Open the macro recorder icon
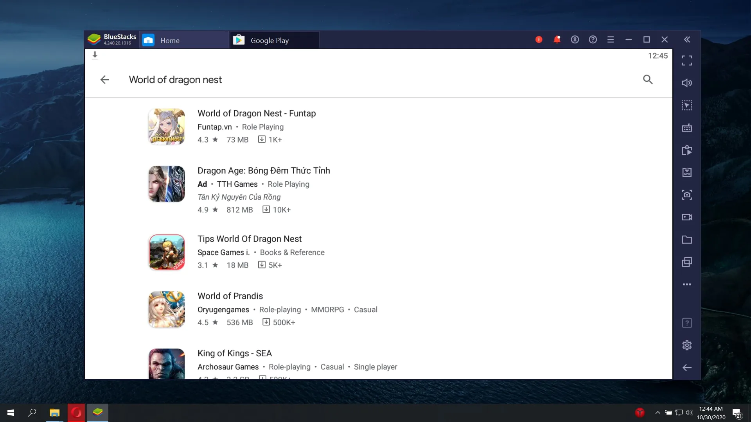The height and width of the screenshot is (422, 751). pos(687,150)
